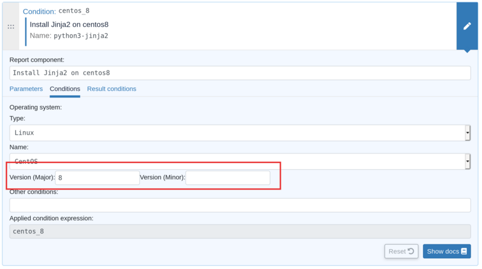482x269 pixels.
Task: Select the Conditions tab
Action: pyautogui.click(x=65, y=88)
